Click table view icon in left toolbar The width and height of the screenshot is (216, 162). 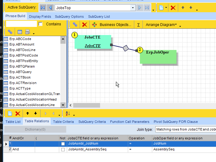coord(20,32)
